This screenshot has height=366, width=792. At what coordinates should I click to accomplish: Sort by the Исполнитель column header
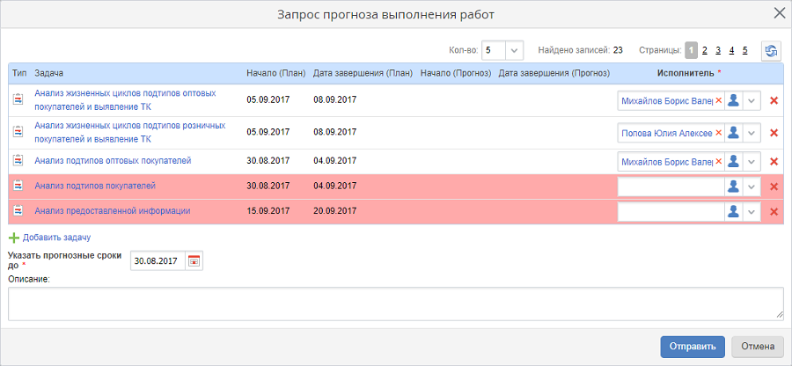(687, 72)
